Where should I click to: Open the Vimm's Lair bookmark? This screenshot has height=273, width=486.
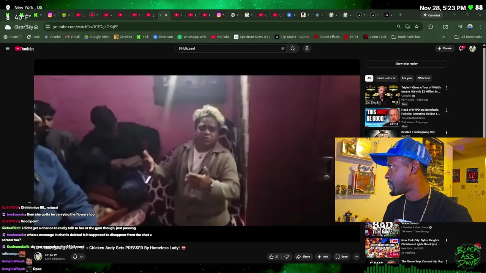pos(374,37)
